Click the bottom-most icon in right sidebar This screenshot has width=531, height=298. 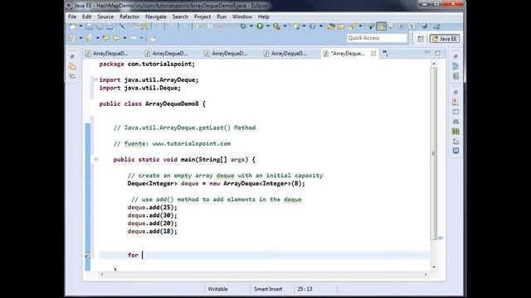[455, 151]
